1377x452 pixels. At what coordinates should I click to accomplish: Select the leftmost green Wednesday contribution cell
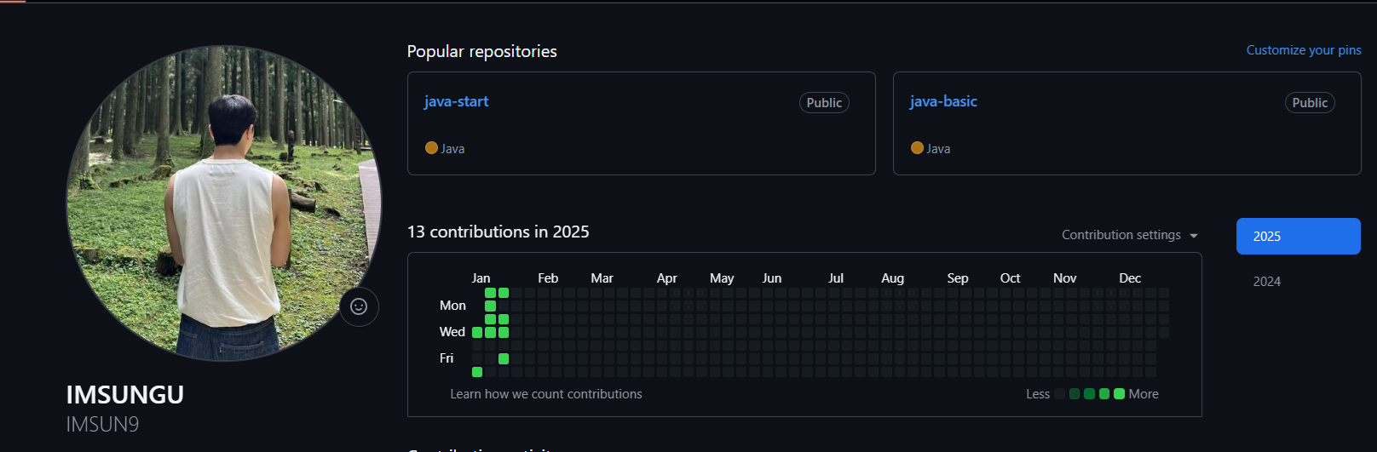pos(477,332)
